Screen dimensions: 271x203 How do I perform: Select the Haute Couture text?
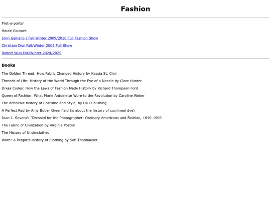pyautogui.click(x=14, y=31)
